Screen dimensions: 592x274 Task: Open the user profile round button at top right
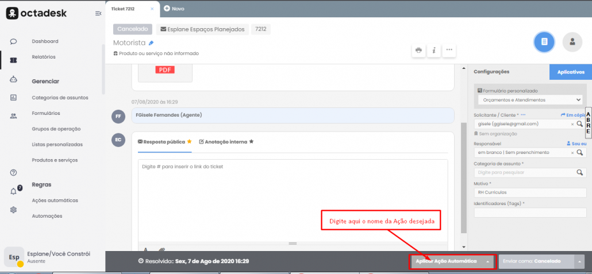572,42
